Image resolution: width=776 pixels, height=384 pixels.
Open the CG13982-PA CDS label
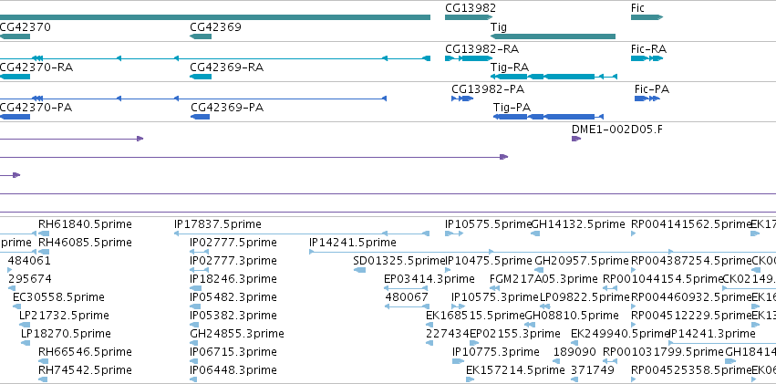488,89
